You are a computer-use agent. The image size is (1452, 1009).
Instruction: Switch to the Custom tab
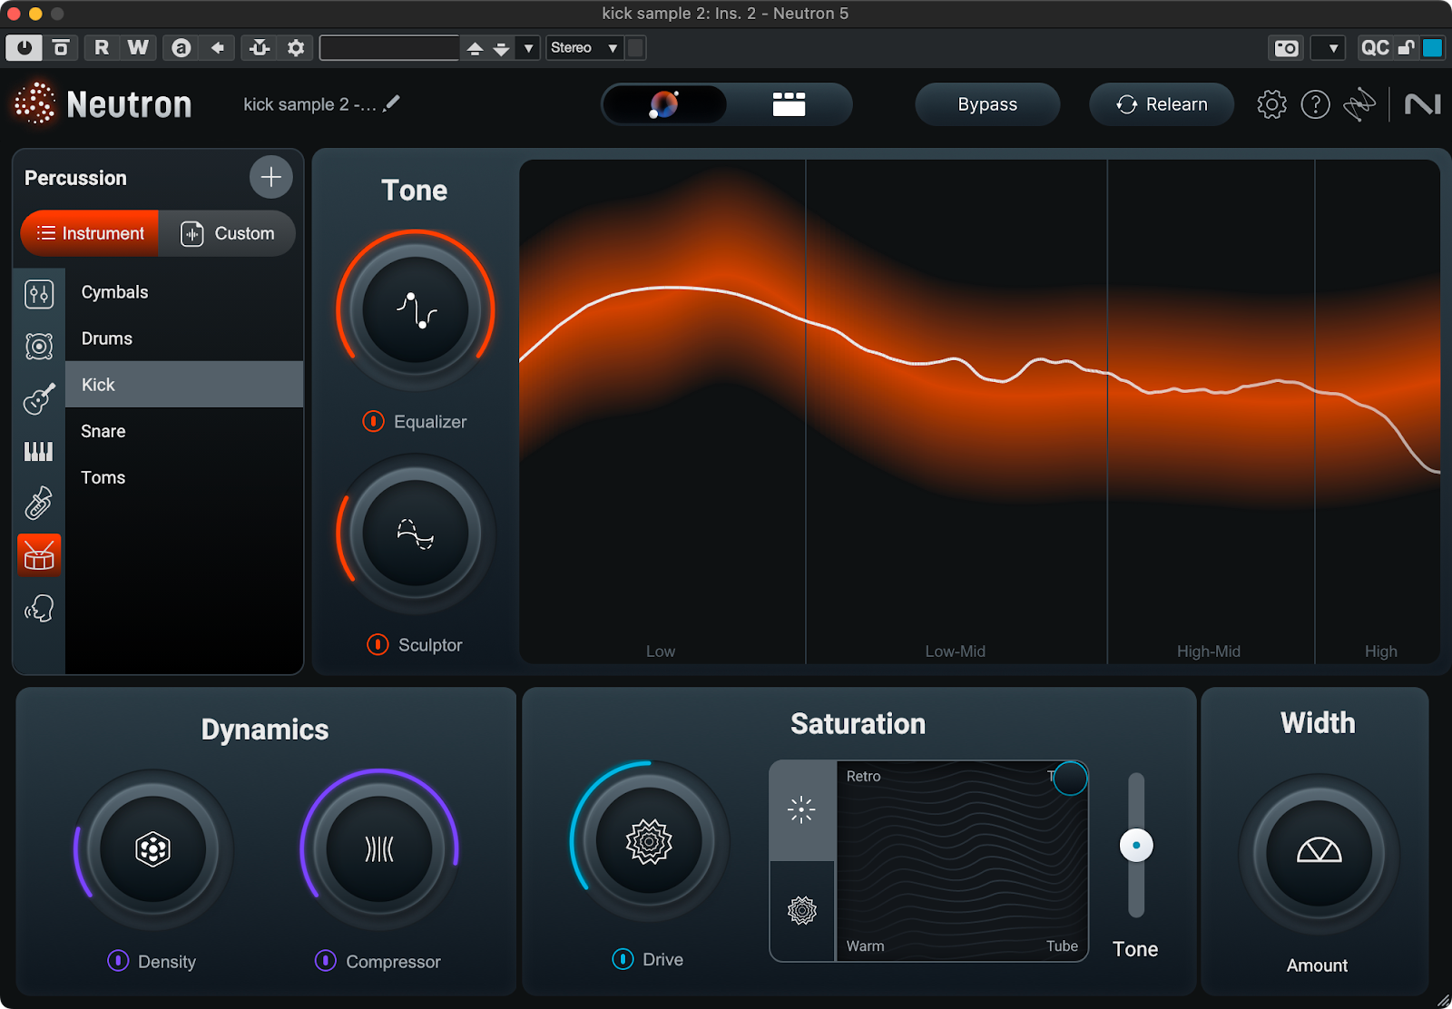[228, 233]
